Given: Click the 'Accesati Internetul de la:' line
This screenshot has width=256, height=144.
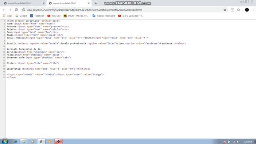Looking at the screenshot, I should (24, 49).
